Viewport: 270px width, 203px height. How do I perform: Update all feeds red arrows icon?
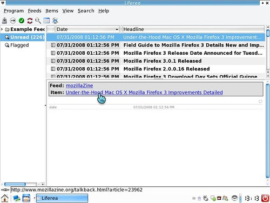coord(30,21)
